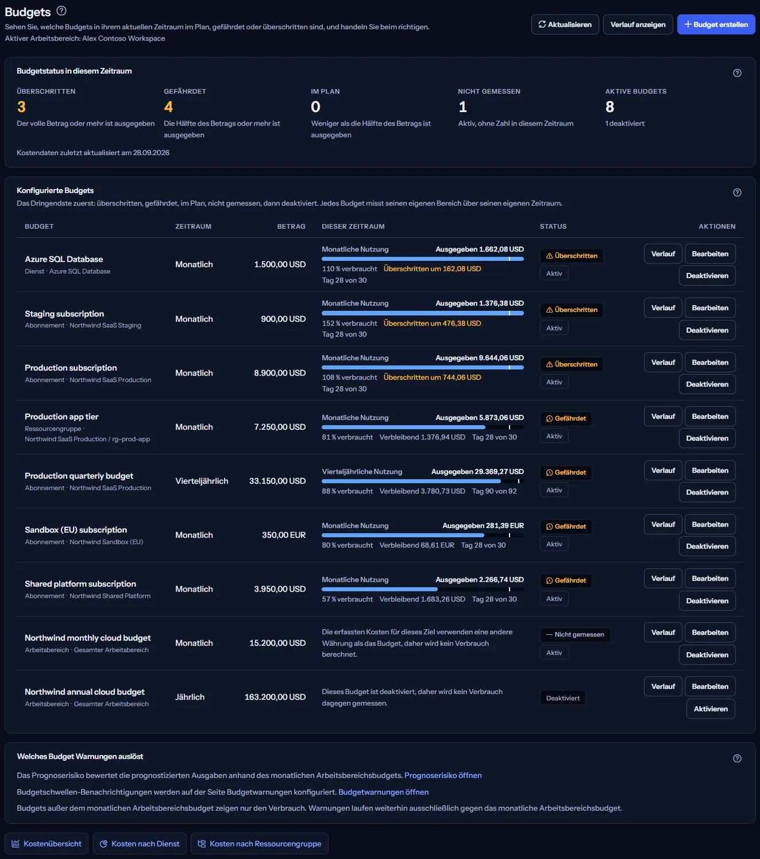760x859 pixels.
Task: Deactivate the Production subscription budget
Action: click(x=707, y=384)
